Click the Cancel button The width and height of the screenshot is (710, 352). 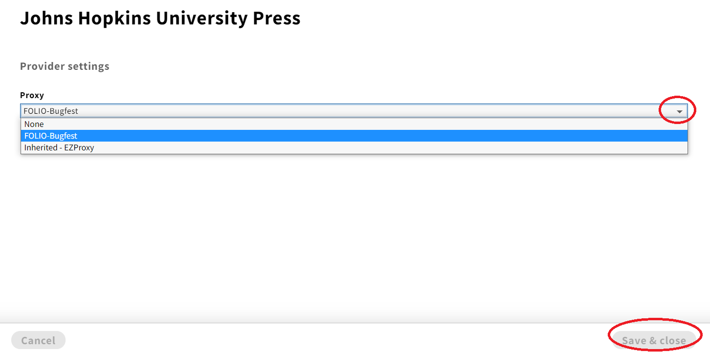click(38, 340)
